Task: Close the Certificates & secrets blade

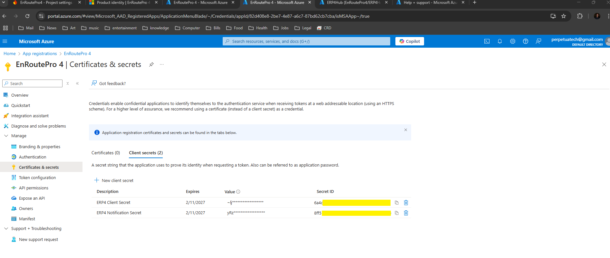Action: [x=604, y=64]
